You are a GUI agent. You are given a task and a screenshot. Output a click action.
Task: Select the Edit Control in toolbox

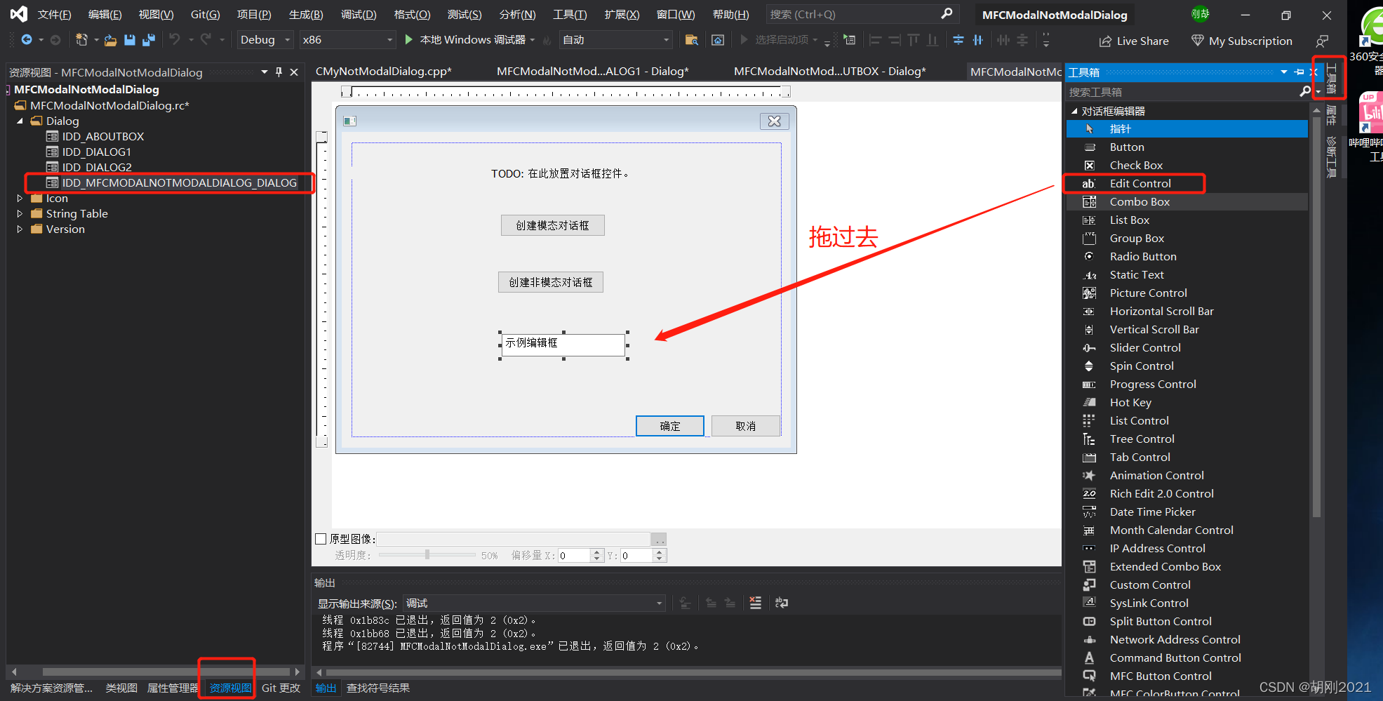coord(1187,183)
